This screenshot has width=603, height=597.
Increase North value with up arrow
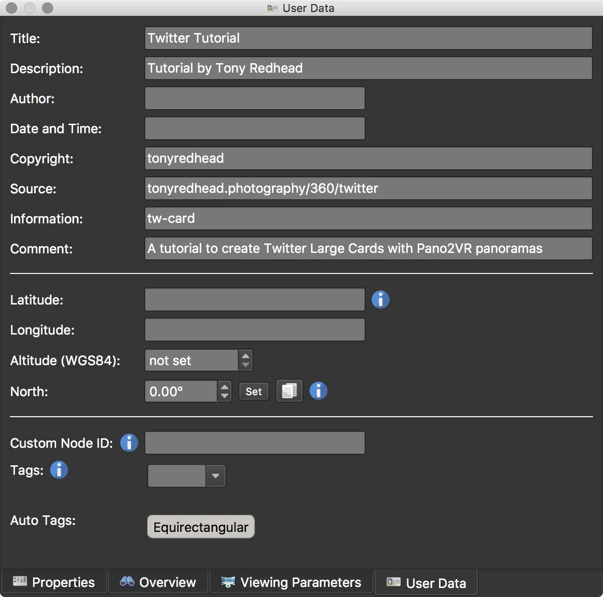224,387
